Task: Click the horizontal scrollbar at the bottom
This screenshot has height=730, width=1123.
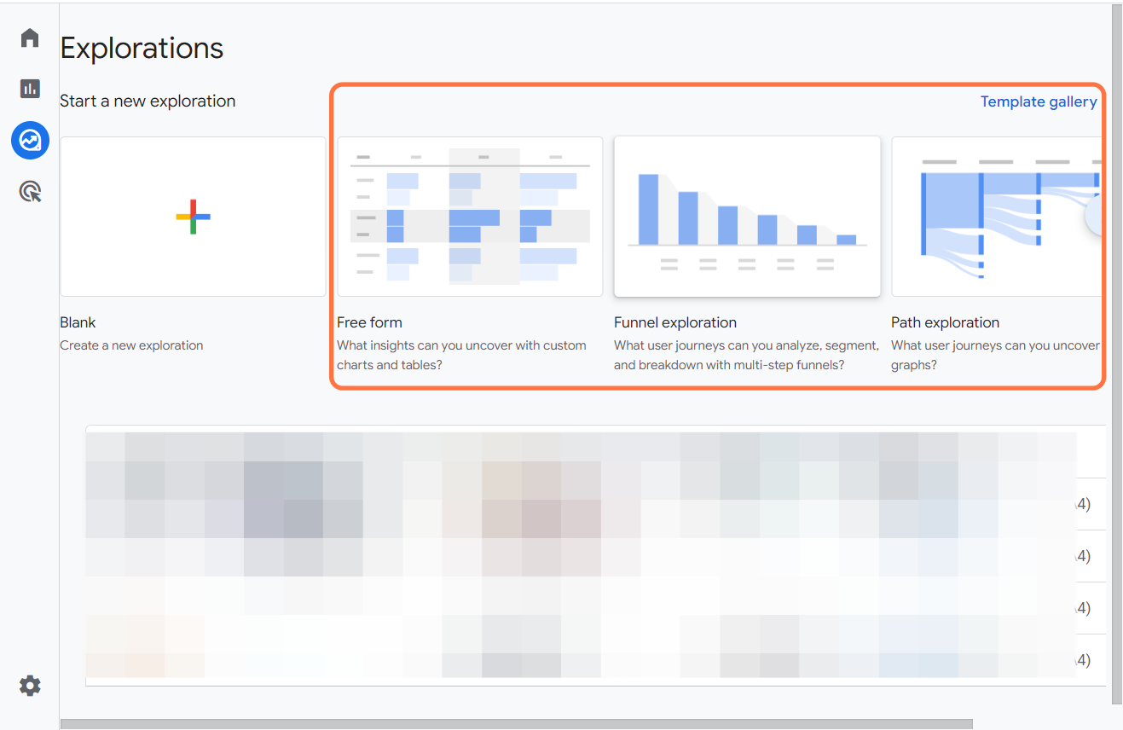Action: point(516,724)
